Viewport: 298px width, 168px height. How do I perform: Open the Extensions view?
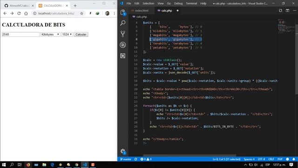pyautogui.click(x=123, y=56)
